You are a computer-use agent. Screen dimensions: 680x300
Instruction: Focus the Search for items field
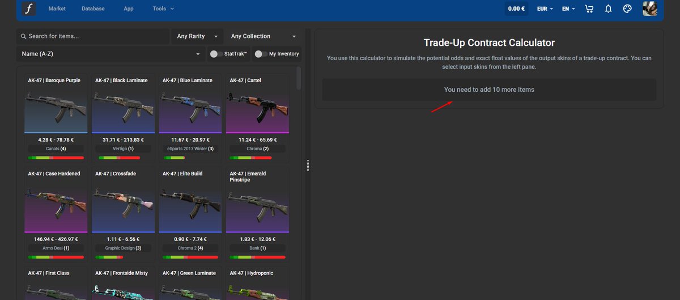93,36
